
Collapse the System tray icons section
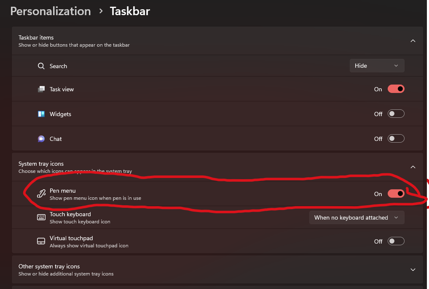pyautogui.click(x=413, y=167)
